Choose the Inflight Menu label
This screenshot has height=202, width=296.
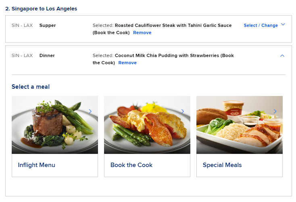[x=37, y=165]
